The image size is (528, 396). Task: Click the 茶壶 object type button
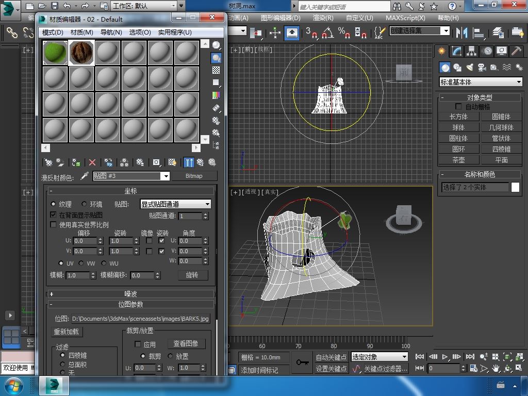coord(458,160)
